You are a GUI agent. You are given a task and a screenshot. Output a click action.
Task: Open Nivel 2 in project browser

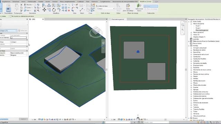(x=198, y=28)
